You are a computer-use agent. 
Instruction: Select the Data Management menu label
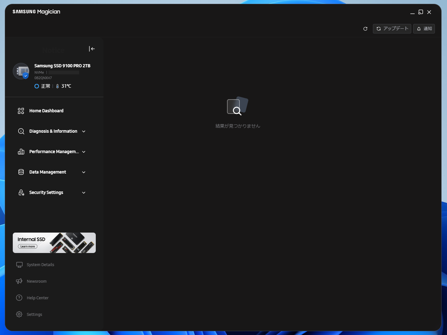pyautogui.click(x=48, y=172)
